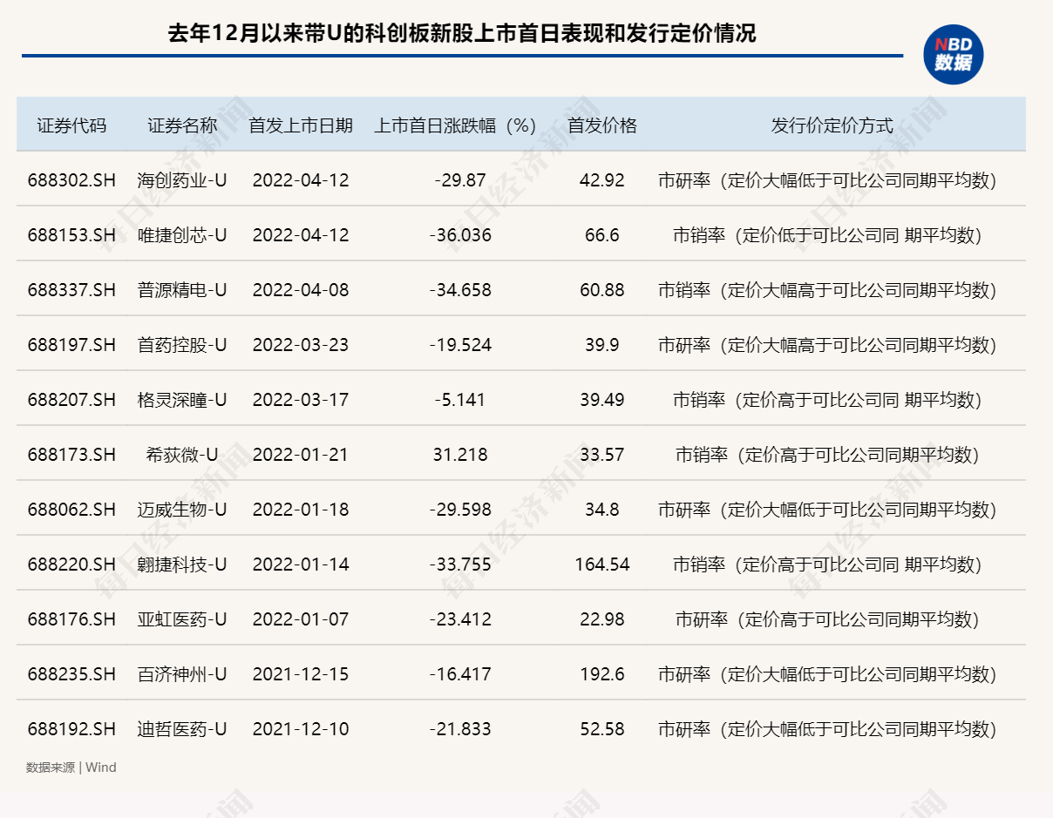Viewport: 1053px width, 818px height.
Task: Click the name 海创药业-U
Action: [x=182, y=180]
